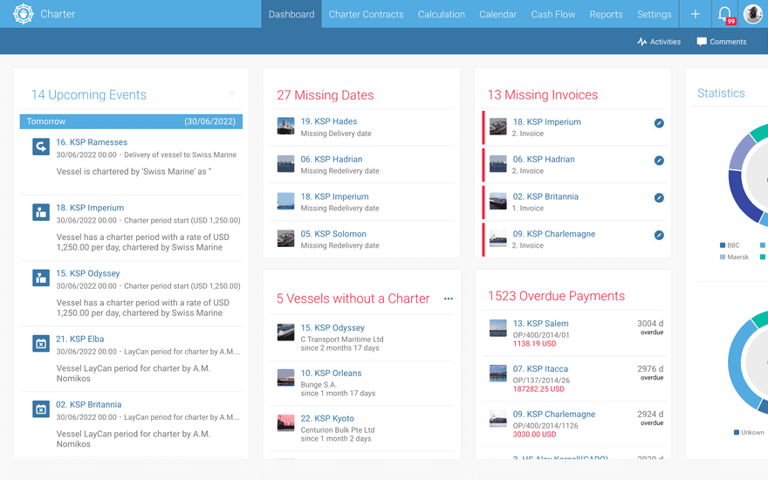
Task: Click the Charter ship wheel logo
Action: pyautogui.click(x=23, y=14)
